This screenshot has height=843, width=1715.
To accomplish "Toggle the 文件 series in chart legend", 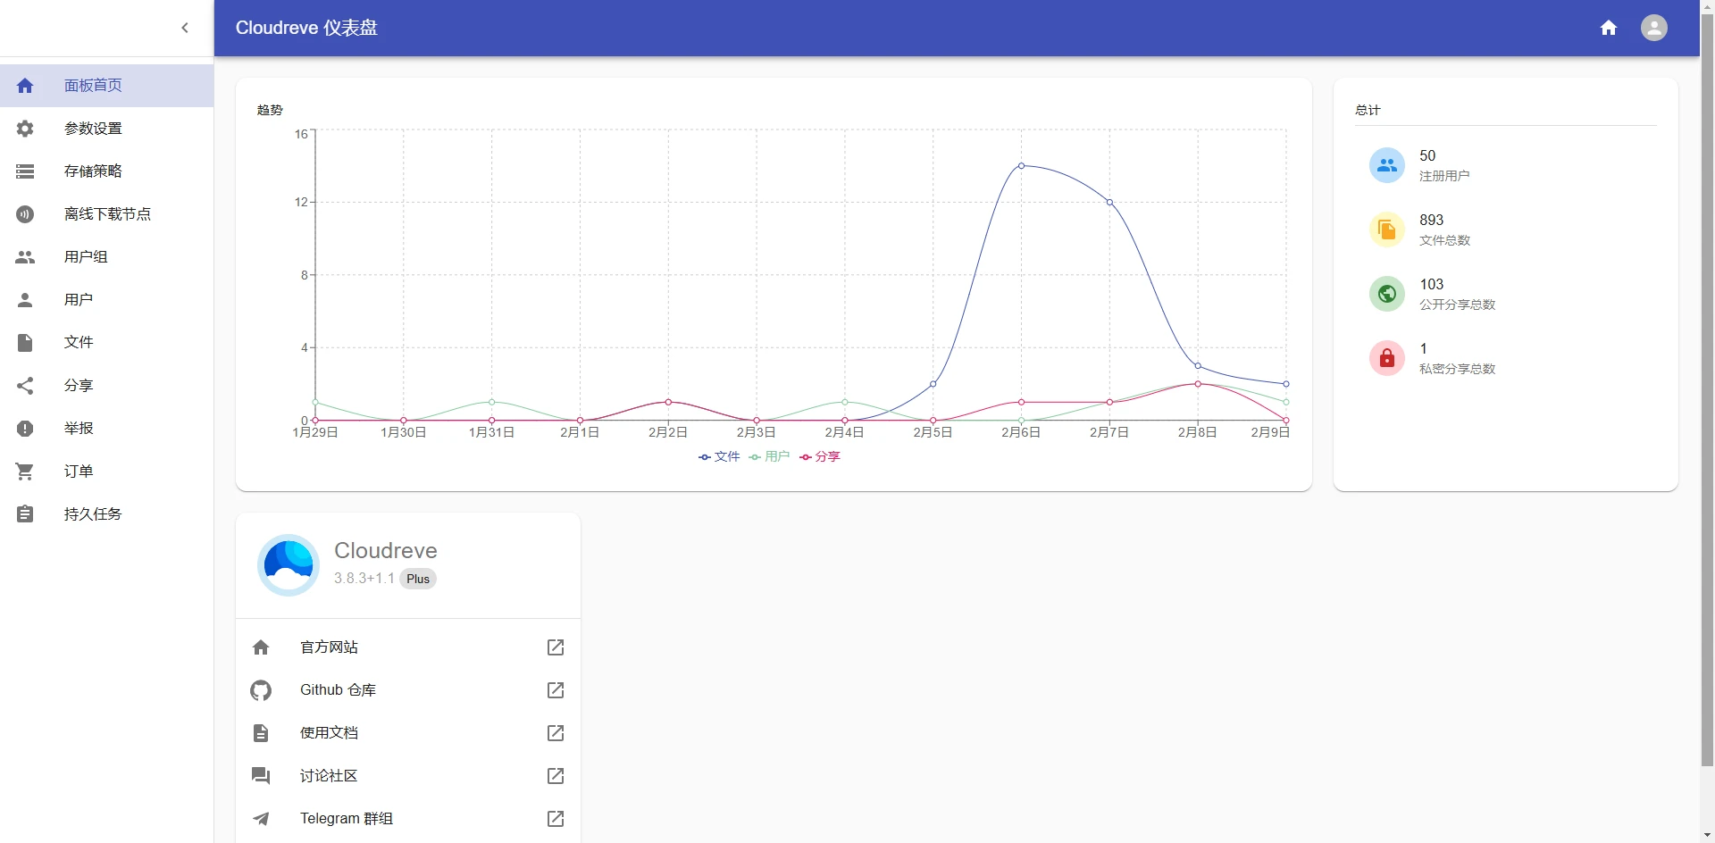I will click(719, 457).
